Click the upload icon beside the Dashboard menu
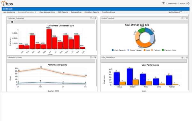 point(164,3)
